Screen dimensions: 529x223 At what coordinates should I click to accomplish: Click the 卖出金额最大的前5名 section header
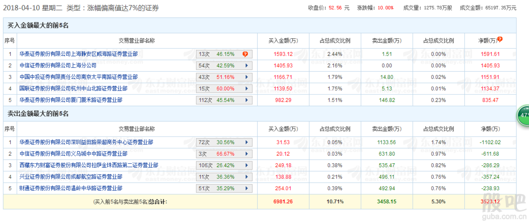(x=260, y=114)
